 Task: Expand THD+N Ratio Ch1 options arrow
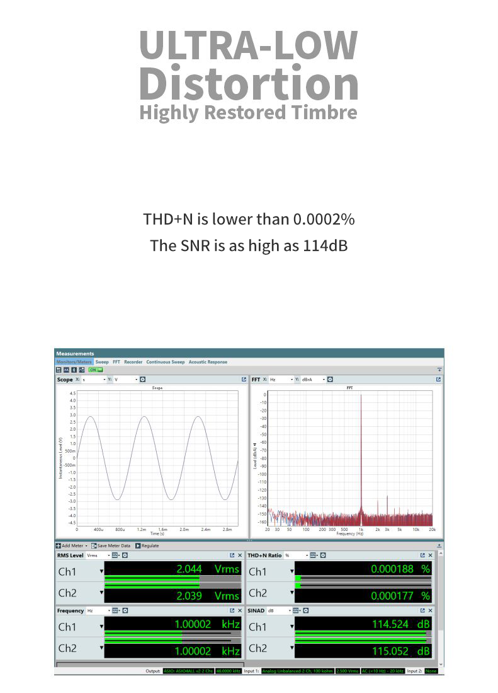click(291, 571)
